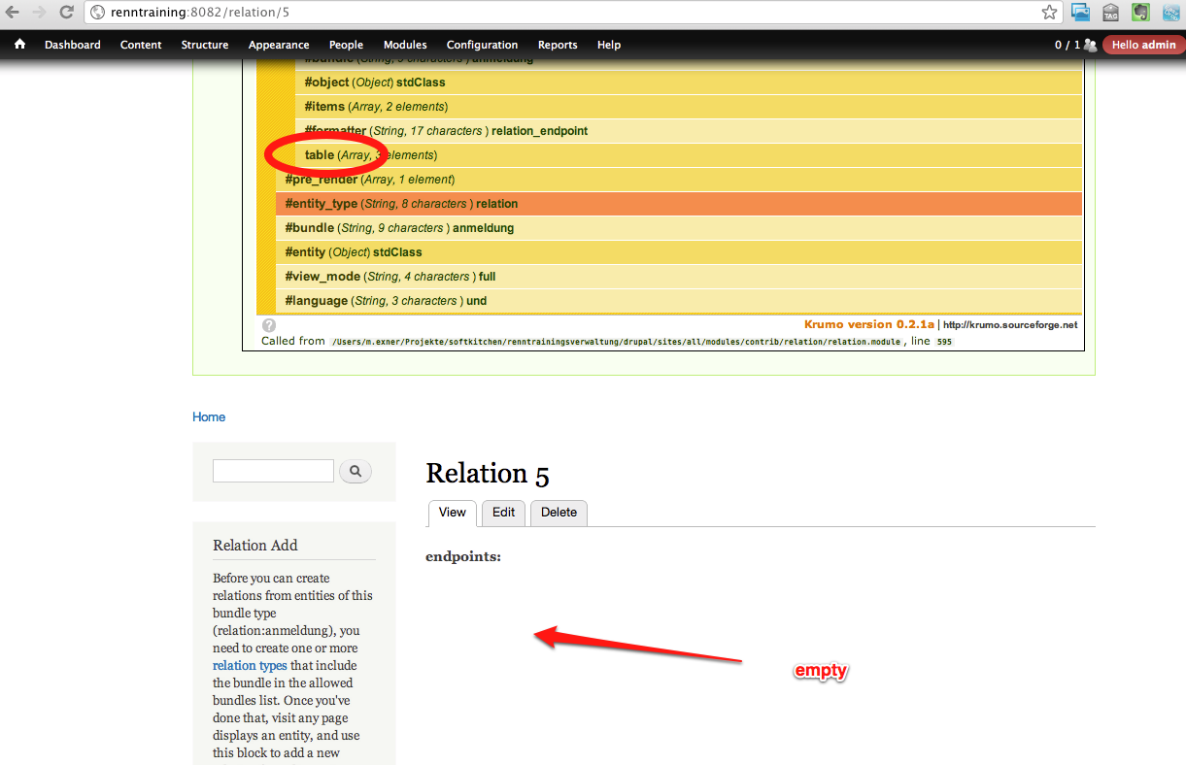This screenshot has width=1186, height=765.
Task: Follow the relation types link
Action: click(x=250, y=665)
